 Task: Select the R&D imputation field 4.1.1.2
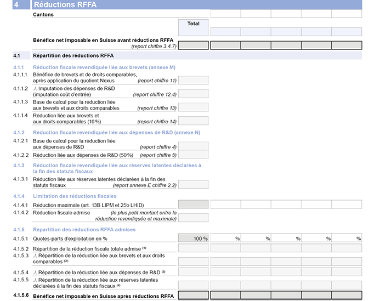tap(193, 94)
